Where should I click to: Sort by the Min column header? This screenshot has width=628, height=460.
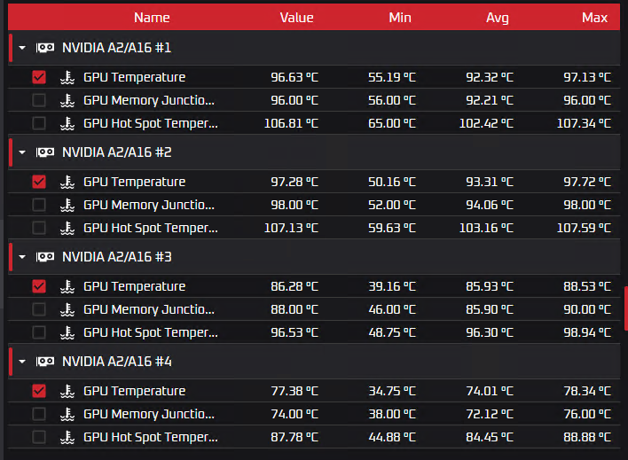pyautogui.click(x=400, y=18)
